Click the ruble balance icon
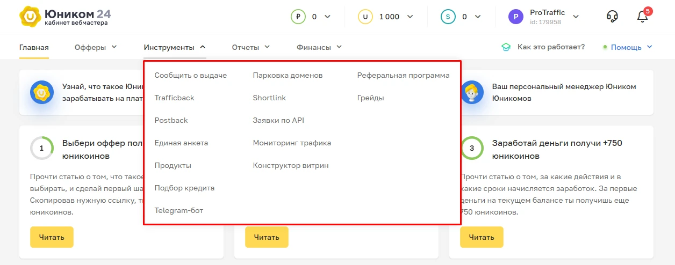Viewport: 675px width, 265px height. click(x=298, y=17)
